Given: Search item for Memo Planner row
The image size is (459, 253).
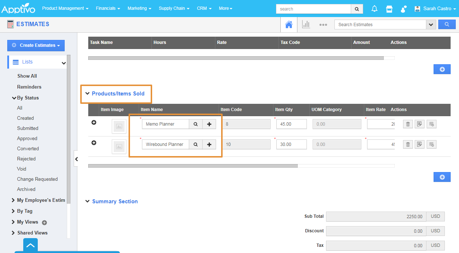Looking at the screenshot, I should click(195, 124).
